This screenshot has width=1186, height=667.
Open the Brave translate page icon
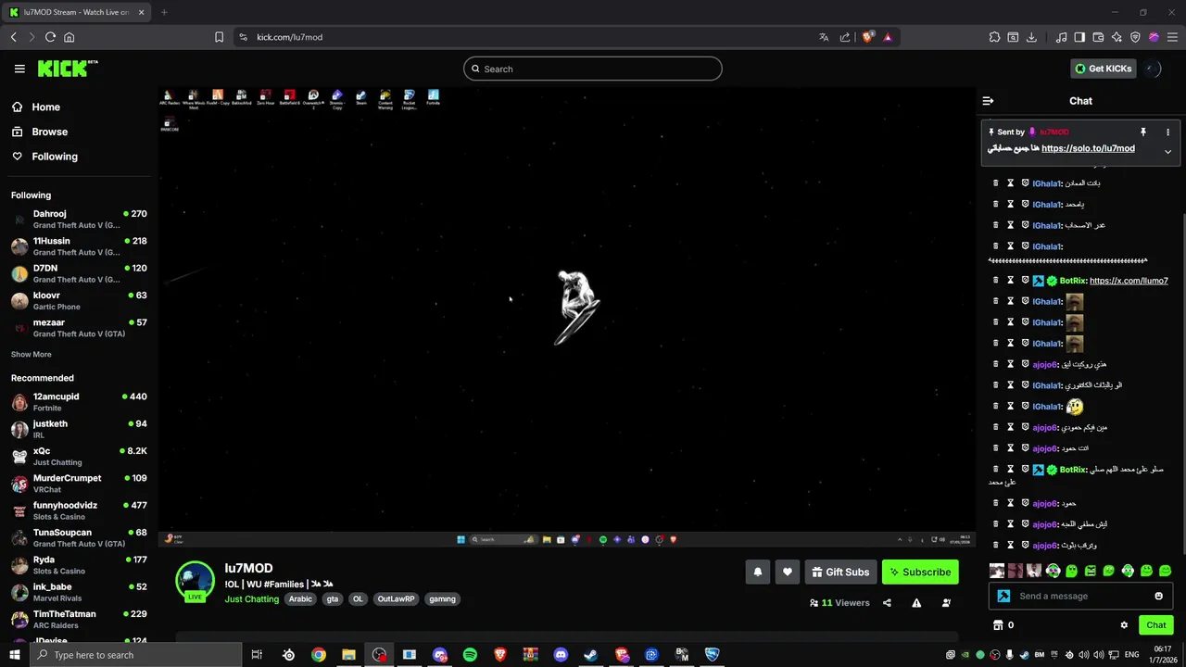pos(824,37)
